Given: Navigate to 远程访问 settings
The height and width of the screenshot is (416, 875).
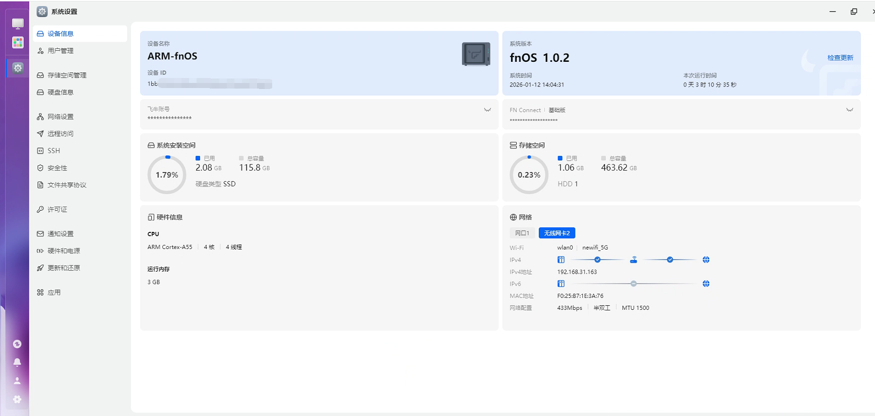Looking at the screenshot, I should [80, 134].
